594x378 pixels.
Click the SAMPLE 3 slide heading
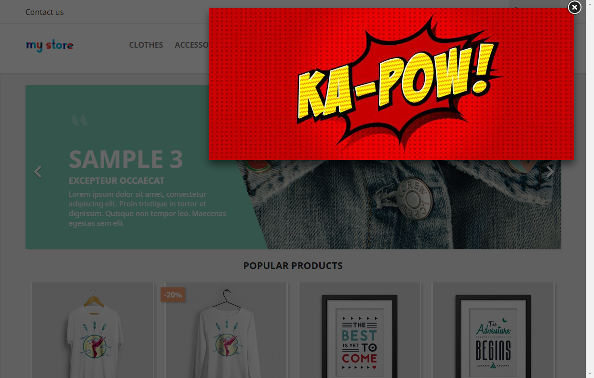click(x=126, y=159)
